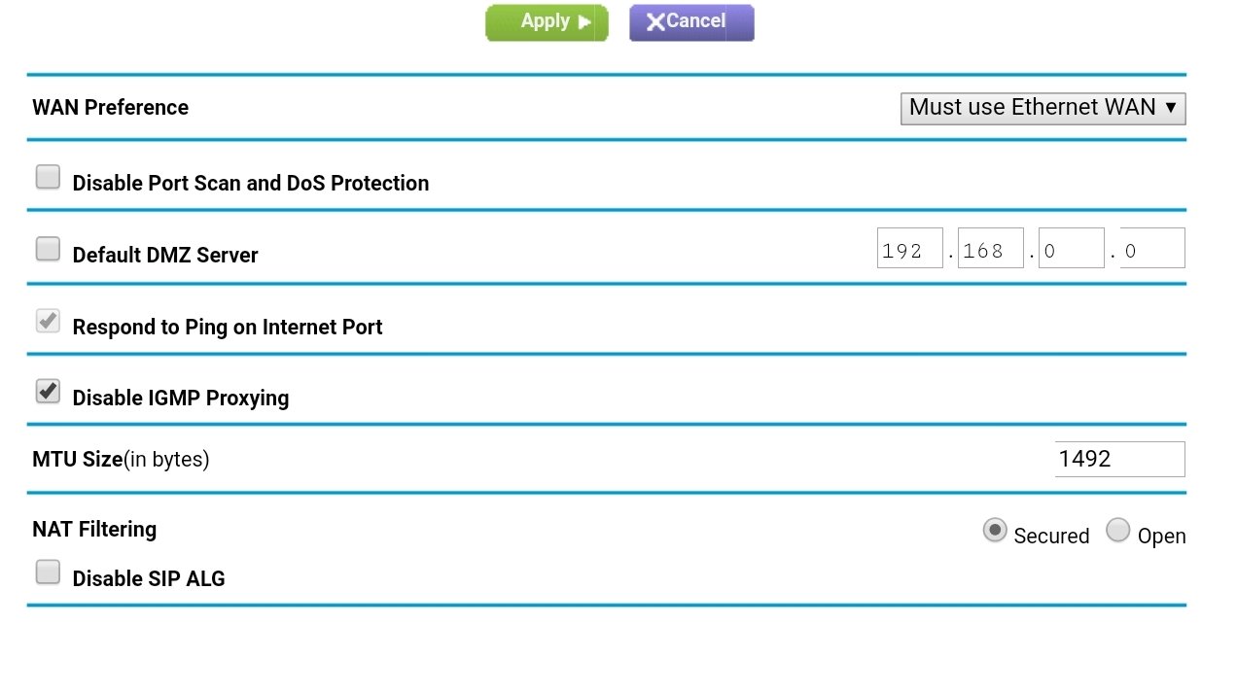Click the MTU Size input field

click(x=1120, y=459)
